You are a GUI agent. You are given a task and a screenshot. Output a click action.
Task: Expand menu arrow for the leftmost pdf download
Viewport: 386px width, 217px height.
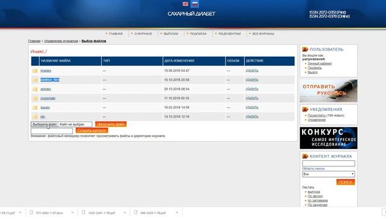pyautogui.click(x=20, y=213)
